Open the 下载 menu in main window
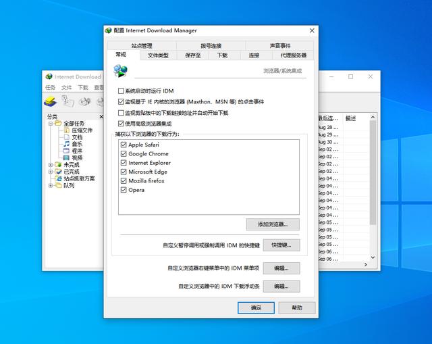 (83, 87)
